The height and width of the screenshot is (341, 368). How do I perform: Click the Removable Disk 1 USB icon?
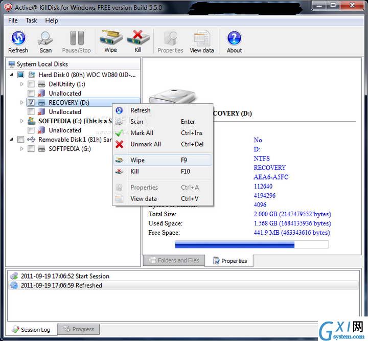pyautogui.click(x=31, y=140)
